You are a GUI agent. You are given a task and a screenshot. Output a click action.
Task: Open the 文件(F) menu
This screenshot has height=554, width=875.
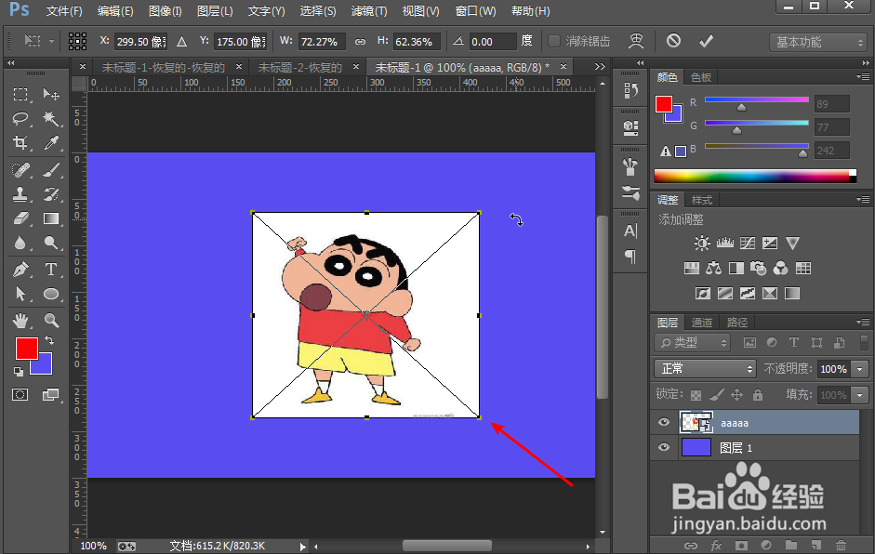point(64,11)
